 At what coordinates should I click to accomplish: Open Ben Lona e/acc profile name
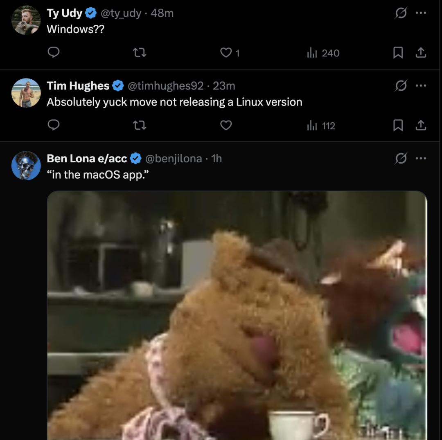(x=87, y=158)
